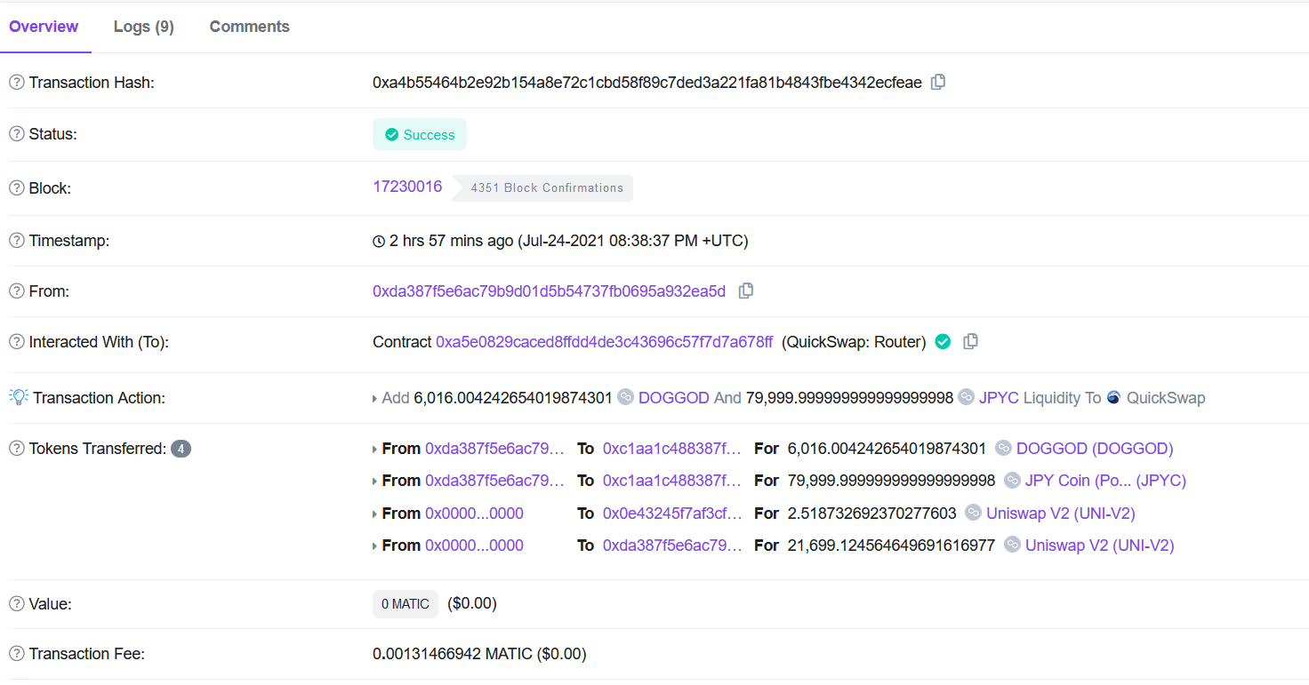
Task: Click the help icon beside Interacted With (To)
Action: click(x=16, y=342)
